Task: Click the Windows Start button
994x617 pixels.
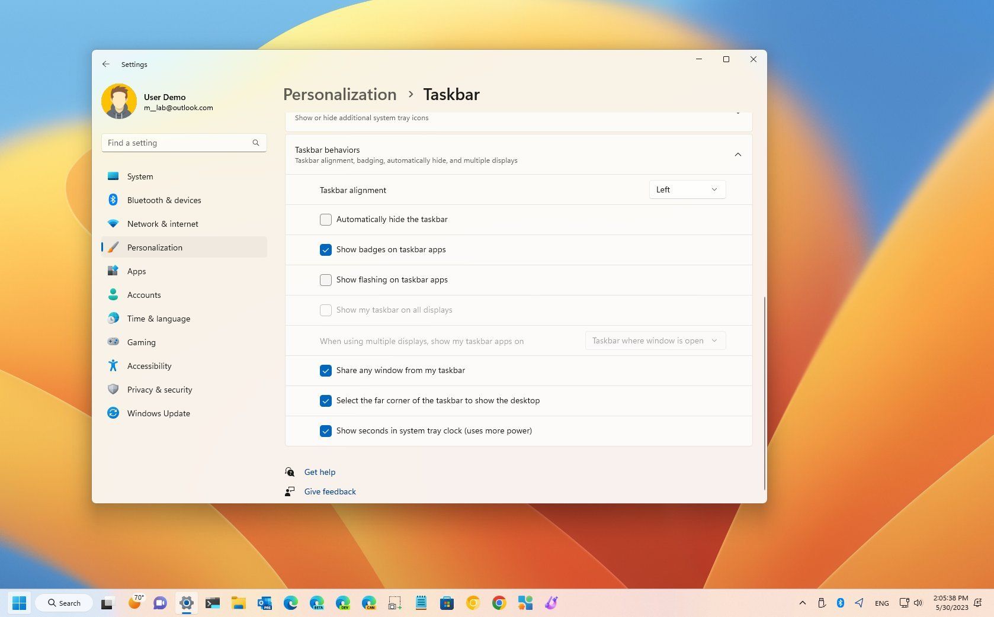Action: (19, 603)
